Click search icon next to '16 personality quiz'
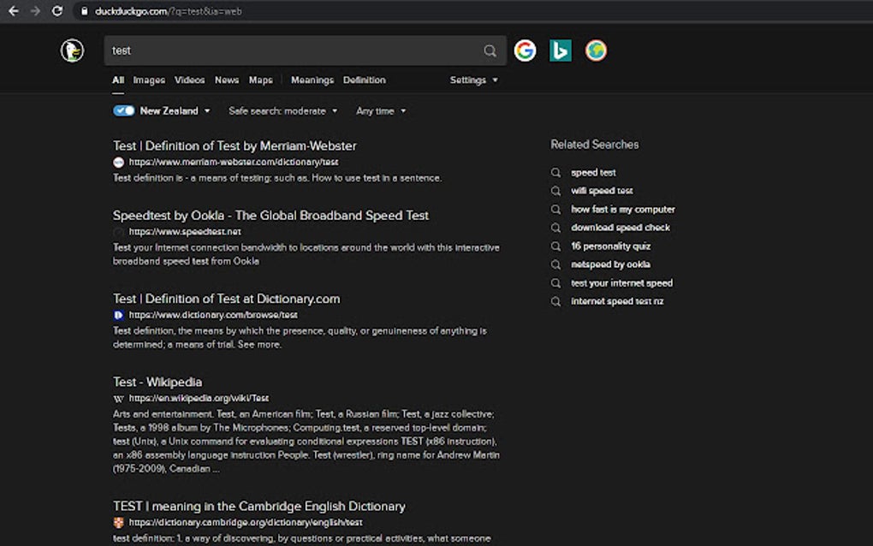The height and width of the screenshot is (546, 873). click(555, 246)
